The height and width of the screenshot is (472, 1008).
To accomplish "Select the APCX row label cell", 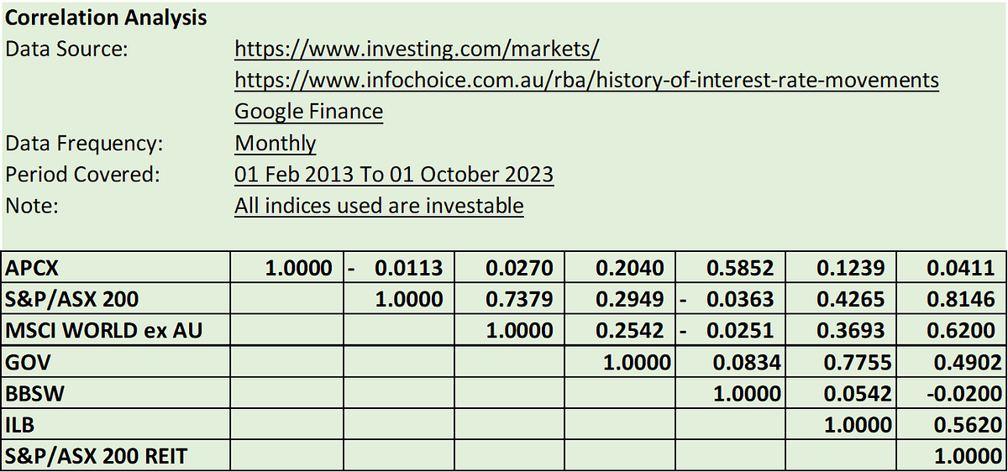I will tap(116, 269).
